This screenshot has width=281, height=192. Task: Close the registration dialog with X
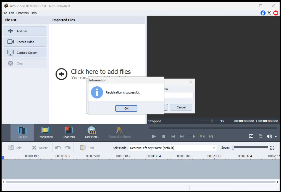pos(190,82)
